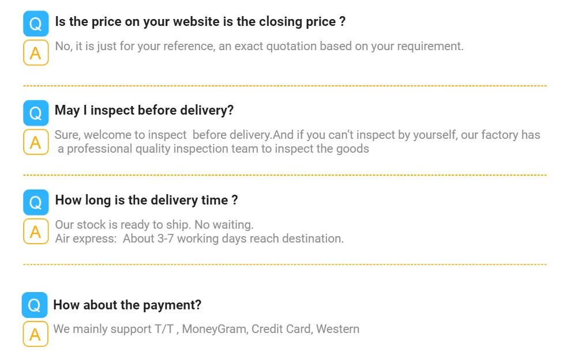Click the dashed divider below the closing price answer
The height and width of the screenshot is (352, 567).
[x=284, y=86]
